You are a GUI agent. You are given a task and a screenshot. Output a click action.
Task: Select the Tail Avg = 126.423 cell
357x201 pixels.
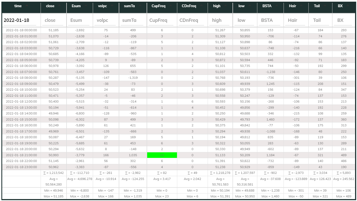tap(320, 182)
